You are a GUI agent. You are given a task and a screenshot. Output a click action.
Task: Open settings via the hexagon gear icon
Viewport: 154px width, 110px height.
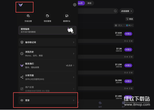[75, 5]
